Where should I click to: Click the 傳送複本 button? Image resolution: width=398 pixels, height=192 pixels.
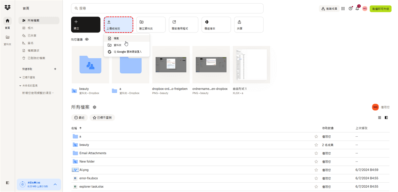216,25
